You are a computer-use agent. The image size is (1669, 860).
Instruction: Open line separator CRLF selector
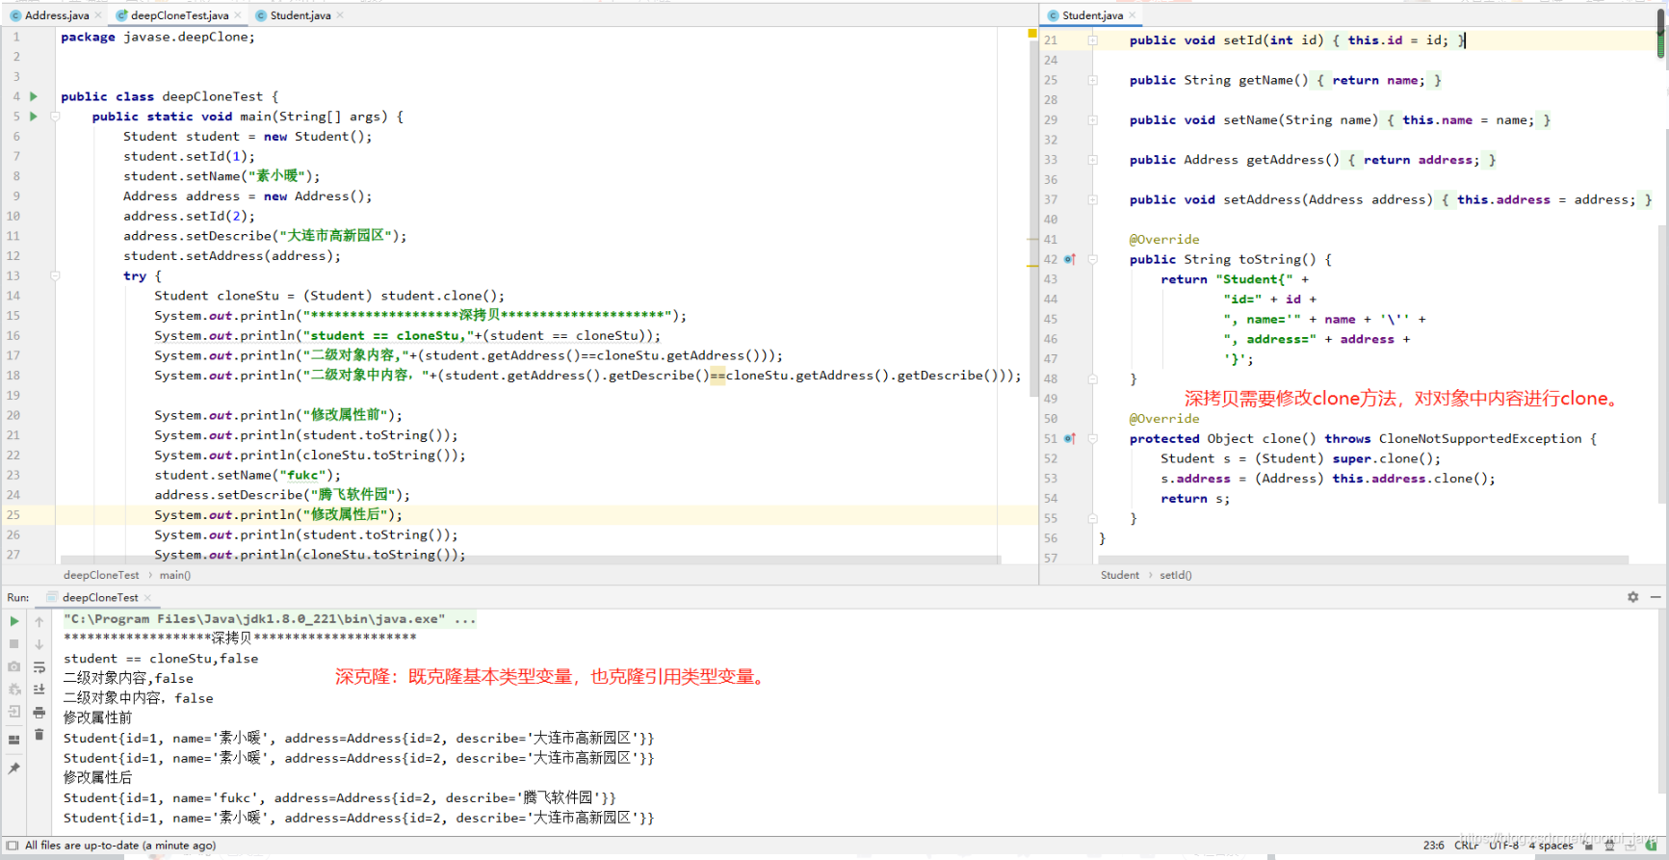coord(1467,846)
